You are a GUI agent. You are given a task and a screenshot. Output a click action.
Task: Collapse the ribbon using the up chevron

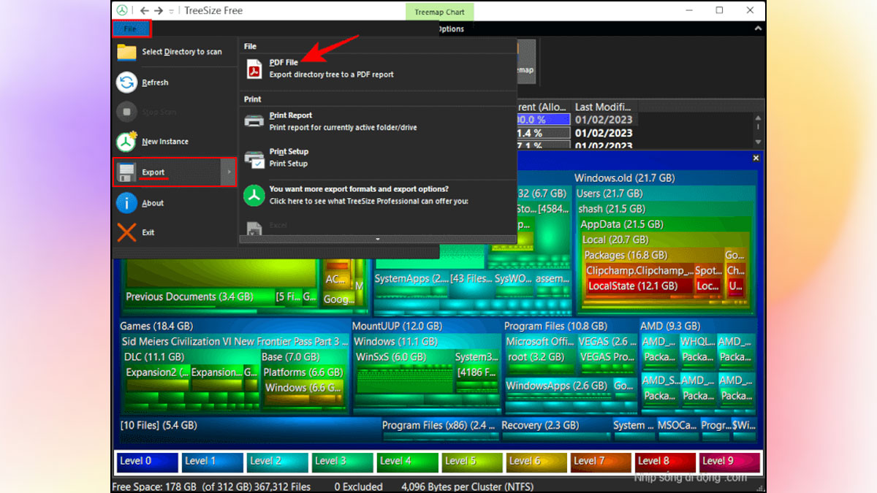[x=758, y=29]
